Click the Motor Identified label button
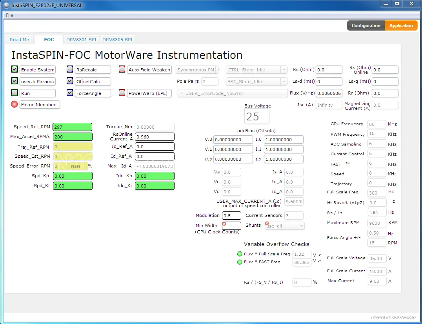Image resolution: width=422 pixels, height=324 pixels. point(40,105)
